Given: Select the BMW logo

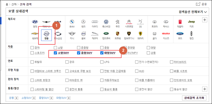Looking at the screenshot, I should 72,22.
